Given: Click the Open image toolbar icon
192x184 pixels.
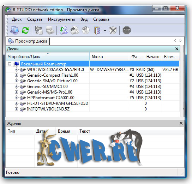Looking at the screenshot, I should [64, 30].
